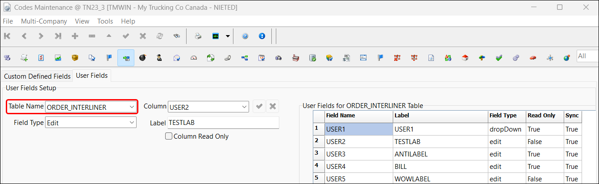This screenshot has width=599, height=184.
Task: Open the Table Name dropdown
Action: point(132,107)
